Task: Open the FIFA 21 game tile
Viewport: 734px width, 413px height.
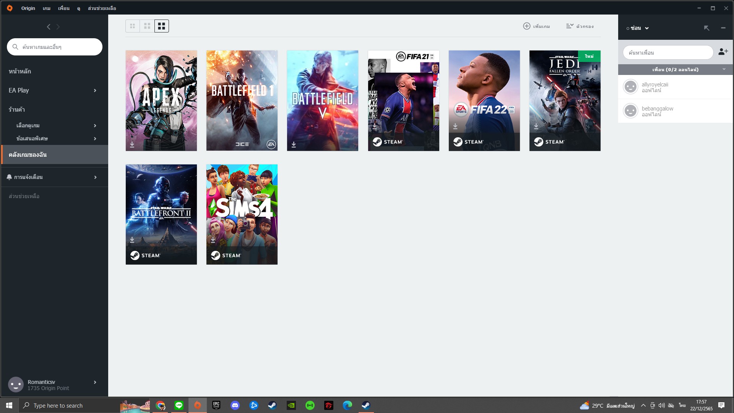Action: pyautogui.click(x=404, y=101)
